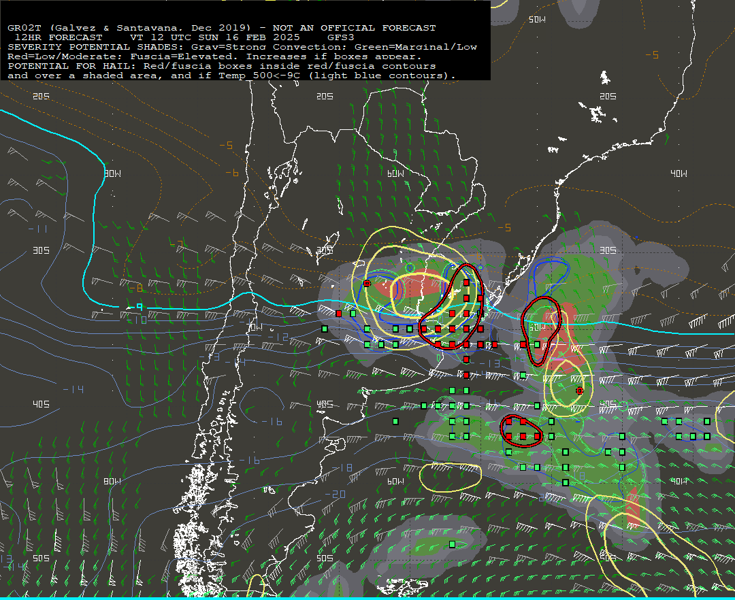Click the empty yellow oval contour near 60W
Viewport: 735px width, 600px height.
coord(451,478)
